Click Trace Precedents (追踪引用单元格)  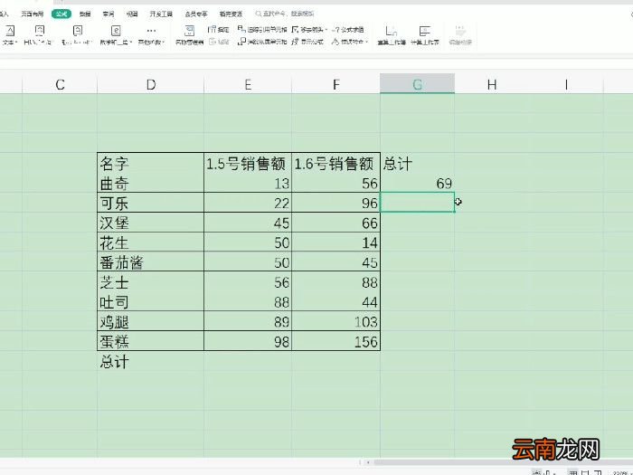[x=262, y=30]
